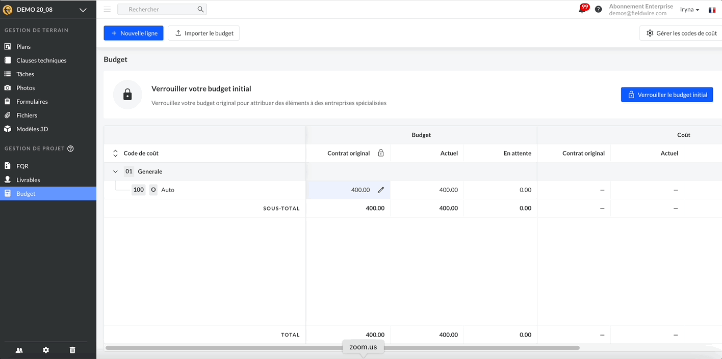Open the help question mark icon
Screen dimensions: 722x359
[599, 9]
